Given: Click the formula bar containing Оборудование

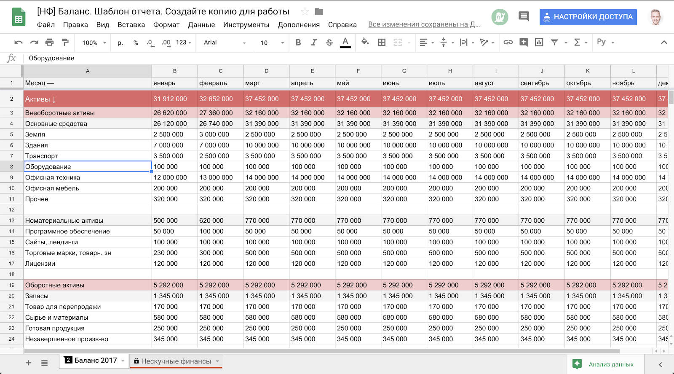Looking at the screenshot, I should pos(349,58).
